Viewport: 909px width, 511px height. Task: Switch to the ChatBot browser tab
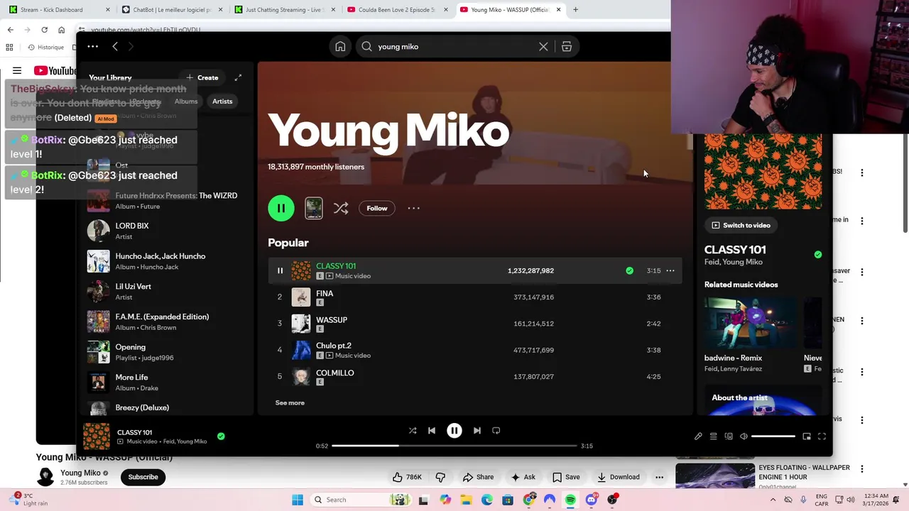coord(173,10)
